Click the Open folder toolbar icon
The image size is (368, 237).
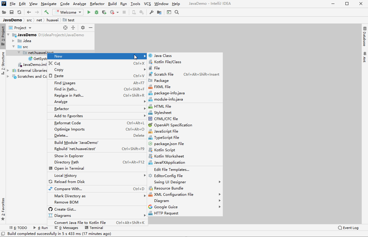tap(4, 12)
